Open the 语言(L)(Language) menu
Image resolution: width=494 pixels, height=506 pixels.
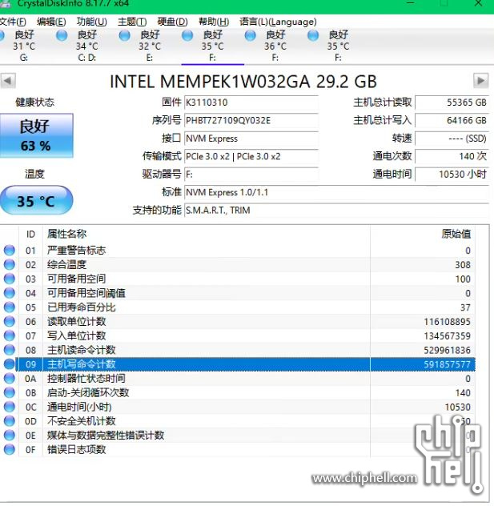click(278, 22)
